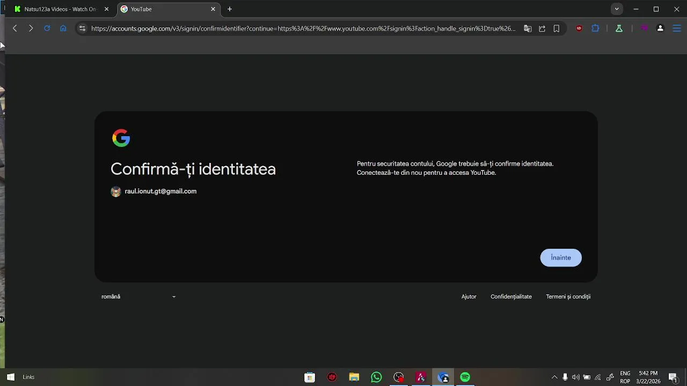Viewport: 687px width, 386px height.
Task: Open the Windows Start menu
Action: [10, 377]
